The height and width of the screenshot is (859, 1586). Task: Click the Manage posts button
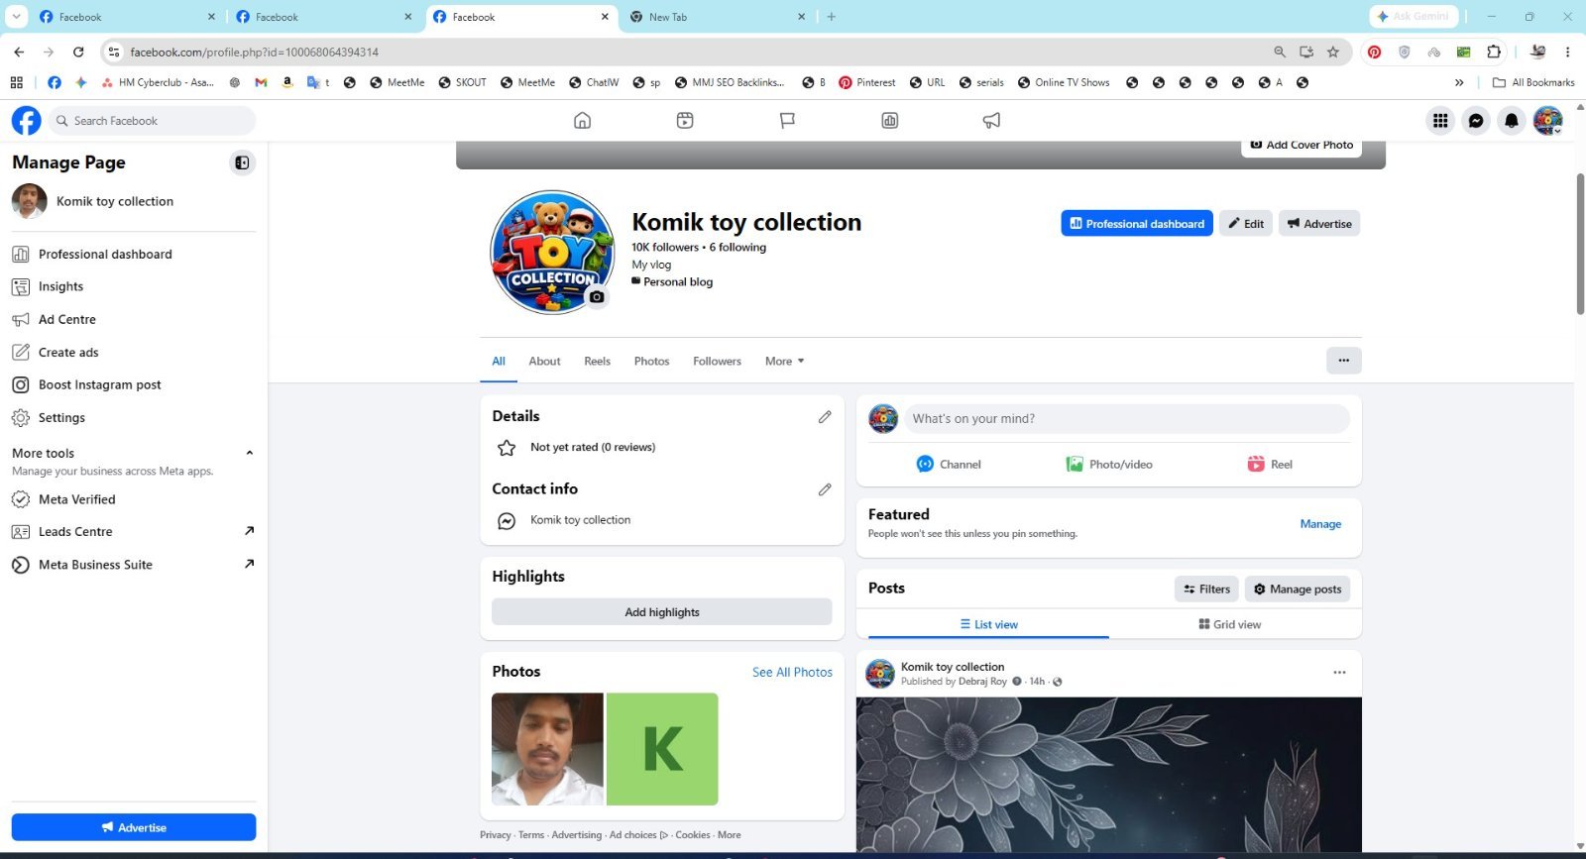(1298, 589)
